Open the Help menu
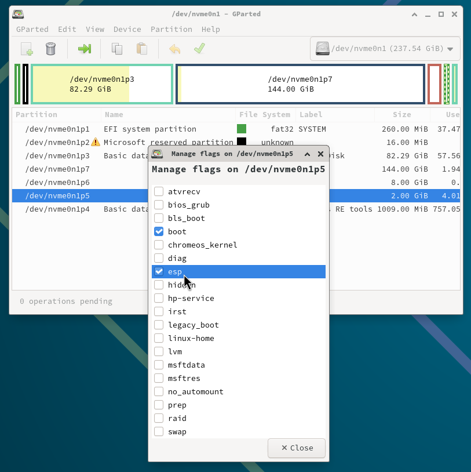This screenshot has width=471, height=472. [210, 29]
